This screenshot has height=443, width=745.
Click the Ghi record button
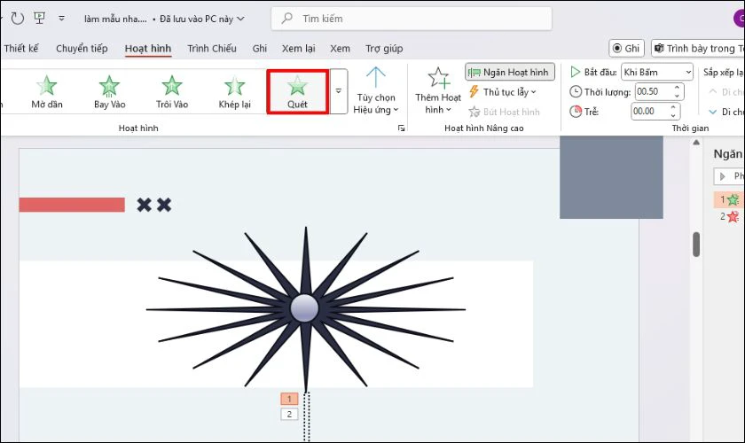[x=626, y=49]
